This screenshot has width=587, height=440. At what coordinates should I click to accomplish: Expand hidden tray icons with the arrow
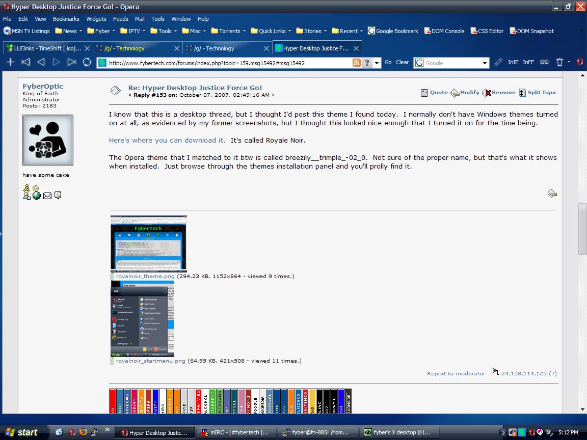pos(503,432)
